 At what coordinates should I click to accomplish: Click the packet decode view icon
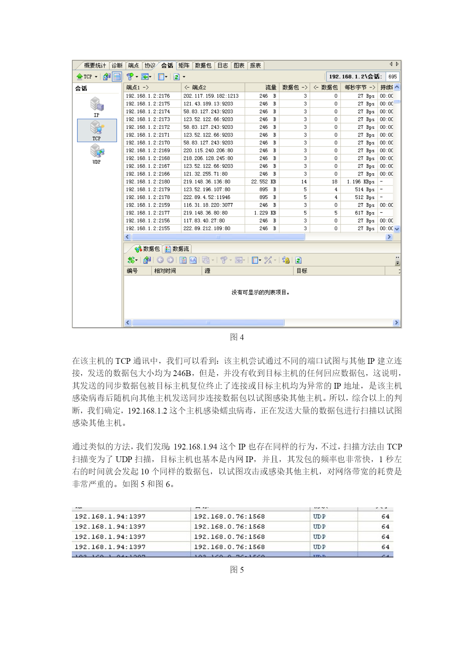183,260
